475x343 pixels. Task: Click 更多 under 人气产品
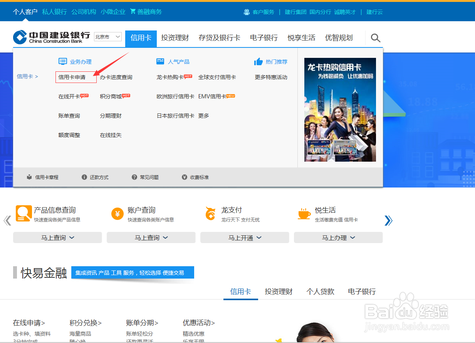click(x=204, y=116)
